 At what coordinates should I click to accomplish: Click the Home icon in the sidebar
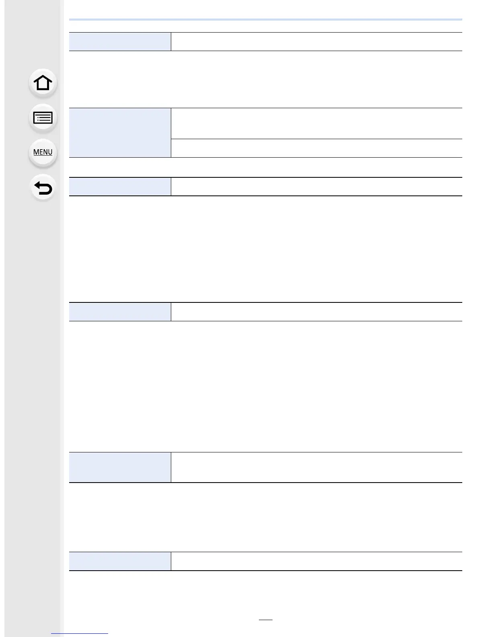pos(43,83)
